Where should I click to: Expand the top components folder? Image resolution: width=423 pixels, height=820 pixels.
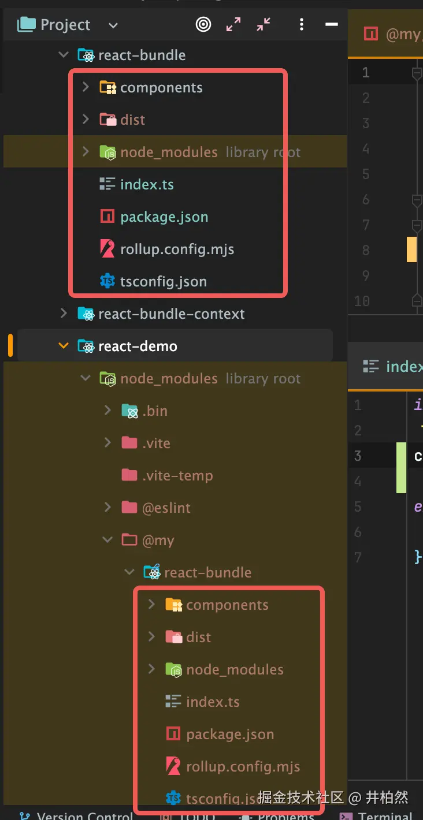click(86, 87)
